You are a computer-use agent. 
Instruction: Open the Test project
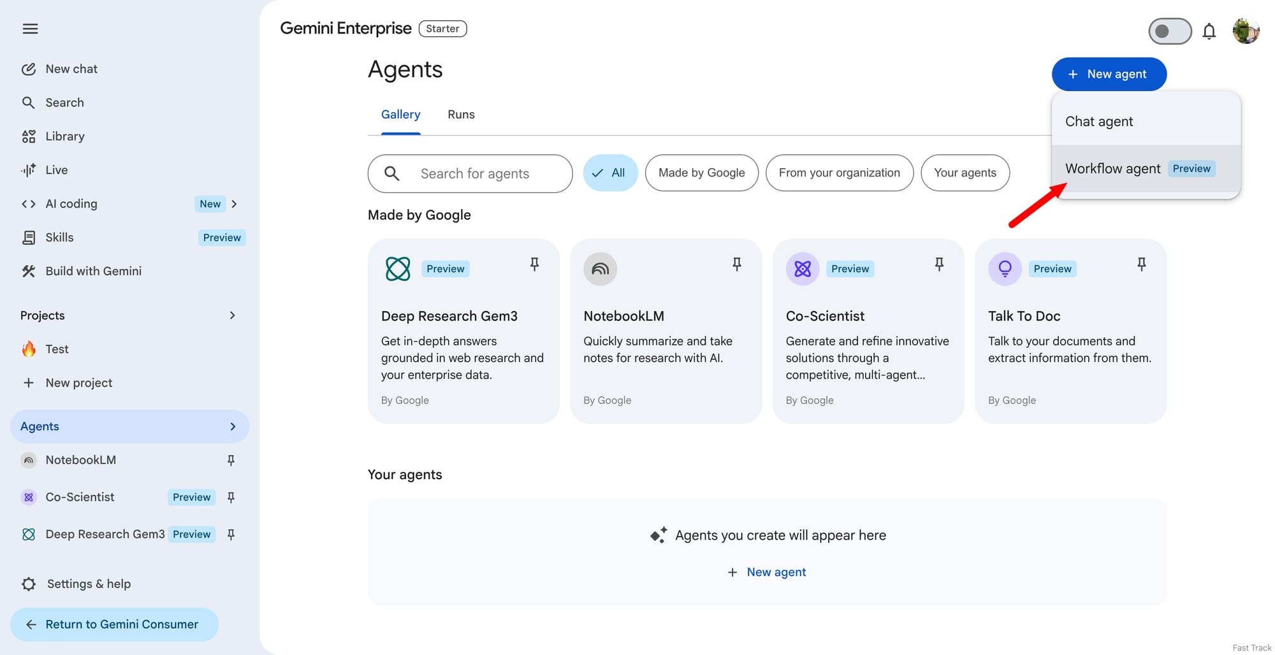129,349
